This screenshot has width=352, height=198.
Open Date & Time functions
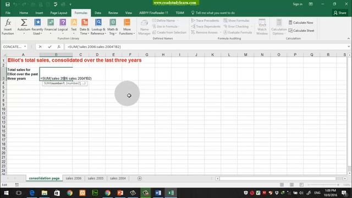point(84,27)
